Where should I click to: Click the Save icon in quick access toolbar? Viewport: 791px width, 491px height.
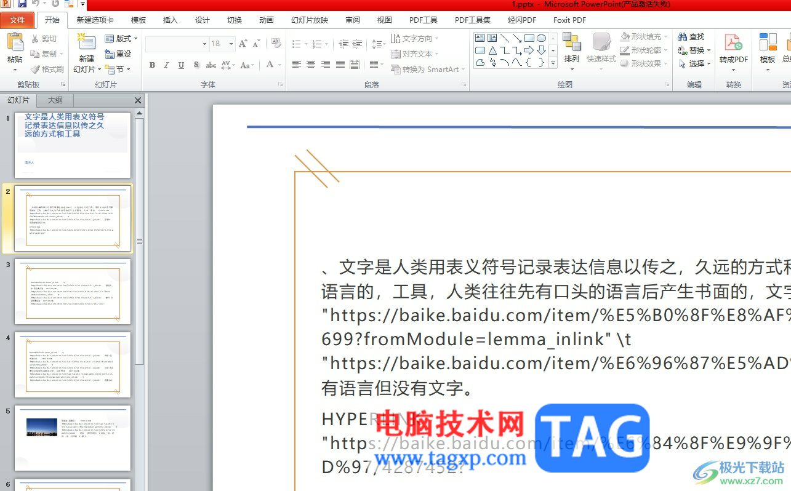tap(22, 4)
